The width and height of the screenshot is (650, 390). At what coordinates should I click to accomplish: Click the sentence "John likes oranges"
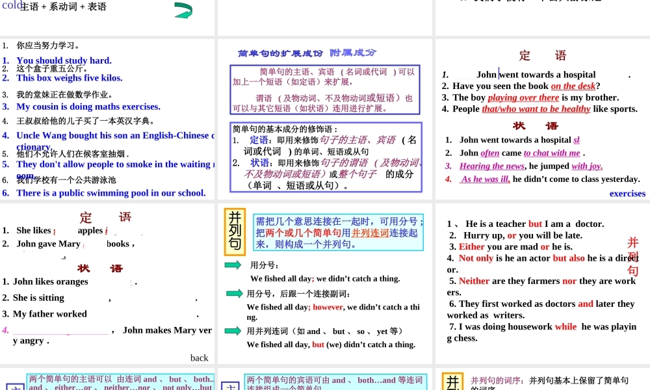[x=51, y=281]
